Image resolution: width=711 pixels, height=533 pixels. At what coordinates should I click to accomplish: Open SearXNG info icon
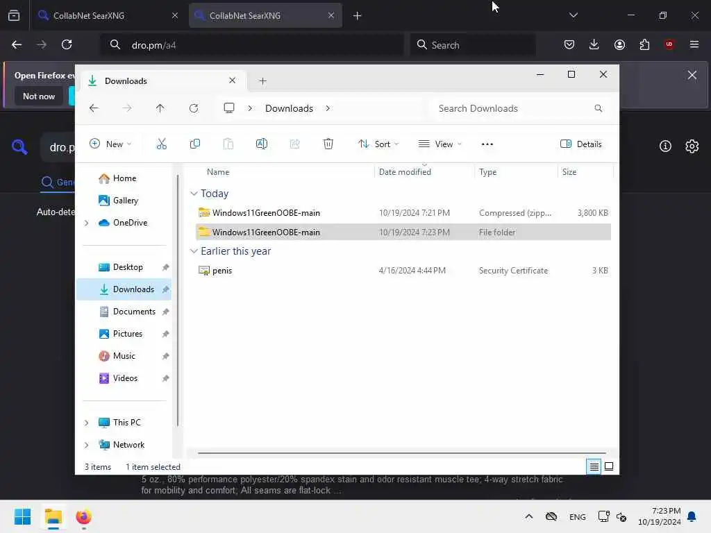(x=665, y=146)
